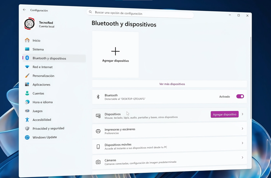Click the Accede al instante description text
Screen dimensions: 271x178
[x=136, y=148]
